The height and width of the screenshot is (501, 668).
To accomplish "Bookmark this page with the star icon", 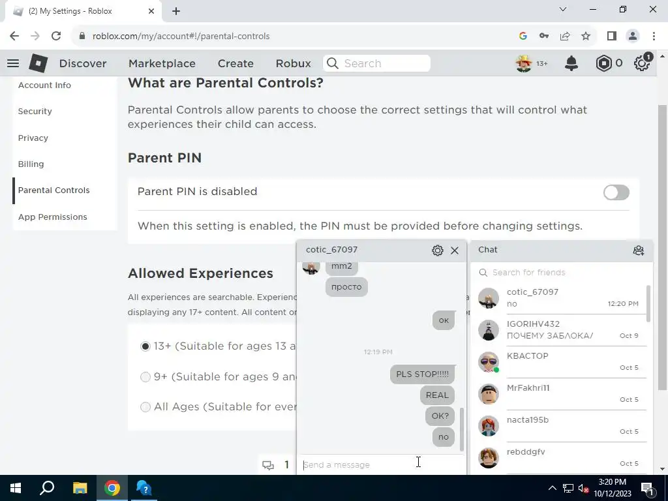I will click(586, 36).
